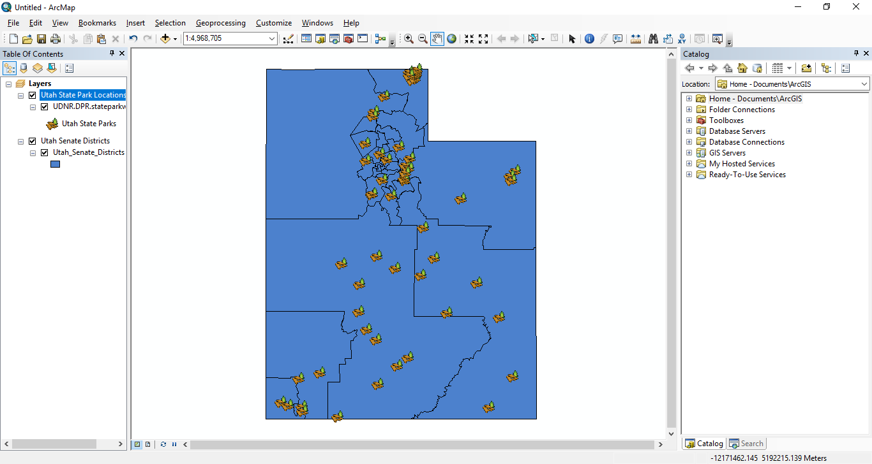Toggle Utah_Senate_Districts layer checkbox

coord(45,152)
